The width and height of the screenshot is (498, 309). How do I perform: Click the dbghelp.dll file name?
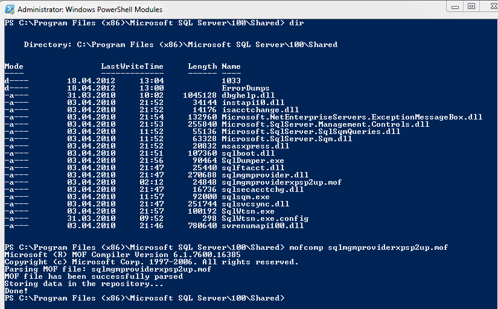pyautogui.click(x=248, y=95)
